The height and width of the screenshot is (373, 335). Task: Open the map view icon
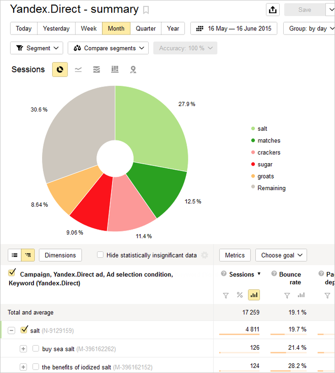(133, 69)
